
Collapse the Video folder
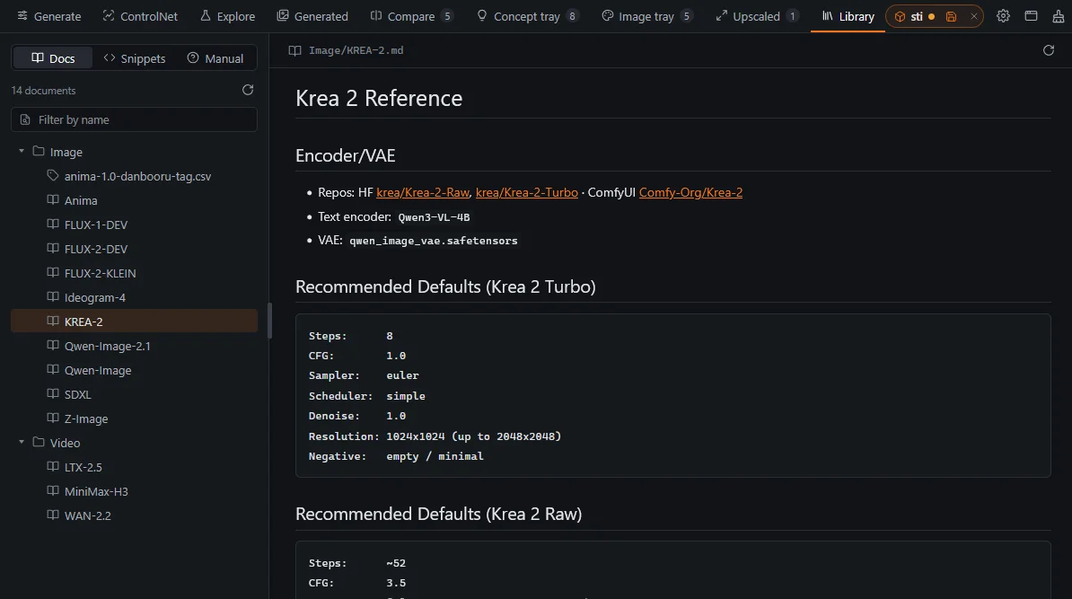click(x=22, y=443)
